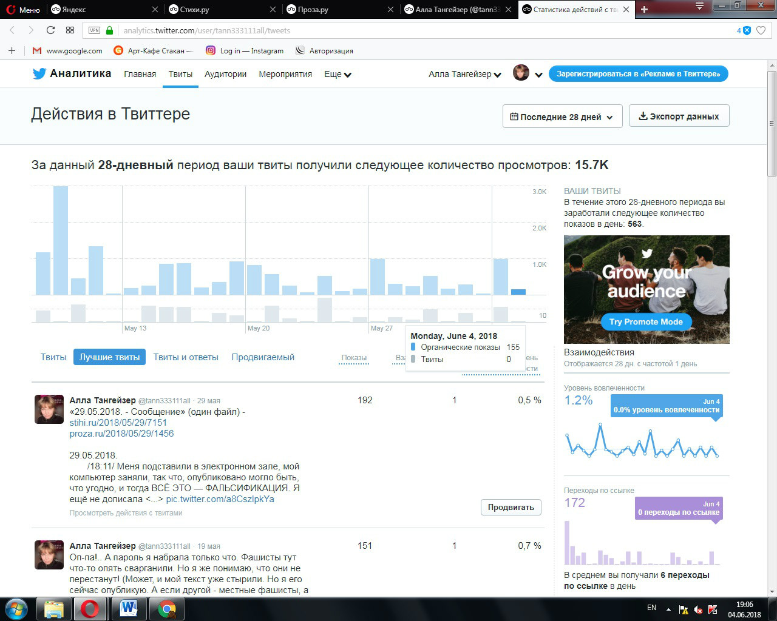The image size is (777, 621).
Task: Click the June 4 highlighted impressions bar
Action: click(x=518, y=292)
